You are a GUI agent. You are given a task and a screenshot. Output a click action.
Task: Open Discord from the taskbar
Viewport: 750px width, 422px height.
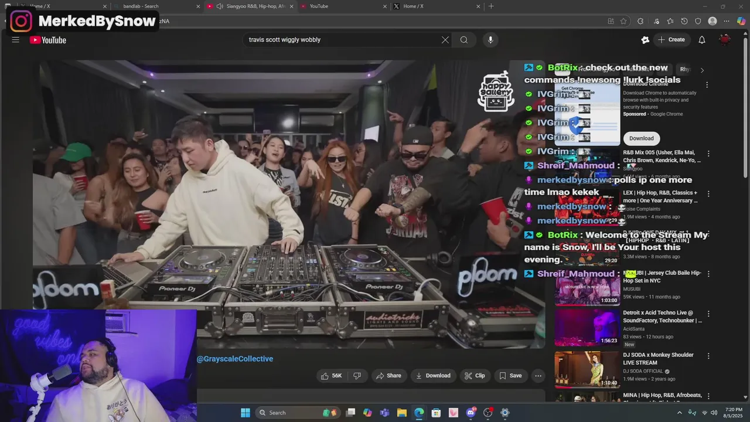click(x=471, y=413)
